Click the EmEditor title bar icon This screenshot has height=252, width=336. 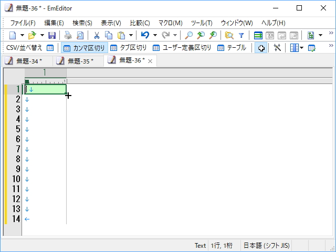click(9, 8)
